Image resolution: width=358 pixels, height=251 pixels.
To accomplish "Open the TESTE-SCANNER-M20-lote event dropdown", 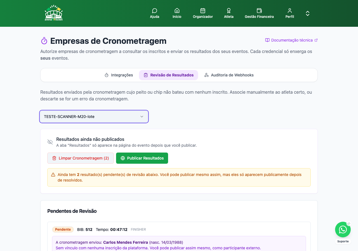I will [94, 117].
